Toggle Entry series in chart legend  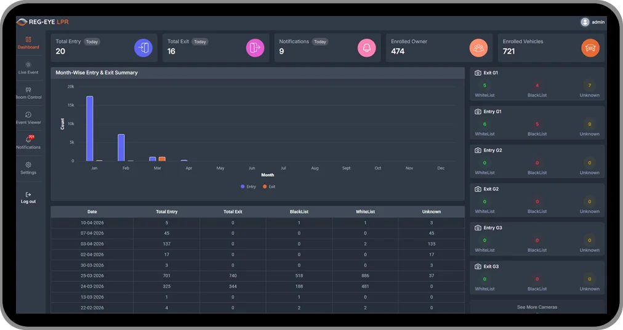click(x=248, y=187)
